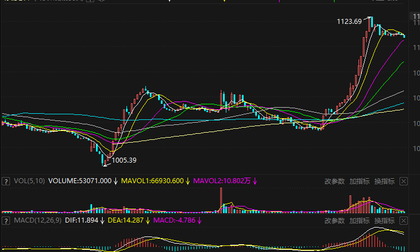
Task: Click the VOLUME value label
Action: click(80, 181)
